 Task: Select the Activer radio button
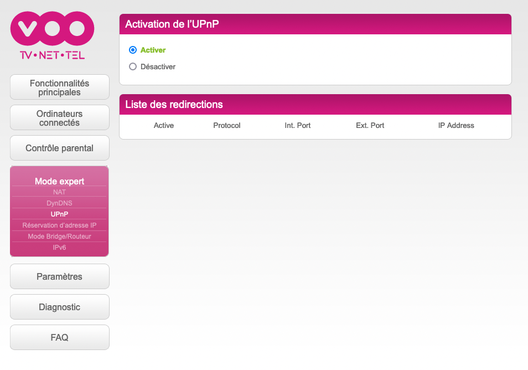133,50
